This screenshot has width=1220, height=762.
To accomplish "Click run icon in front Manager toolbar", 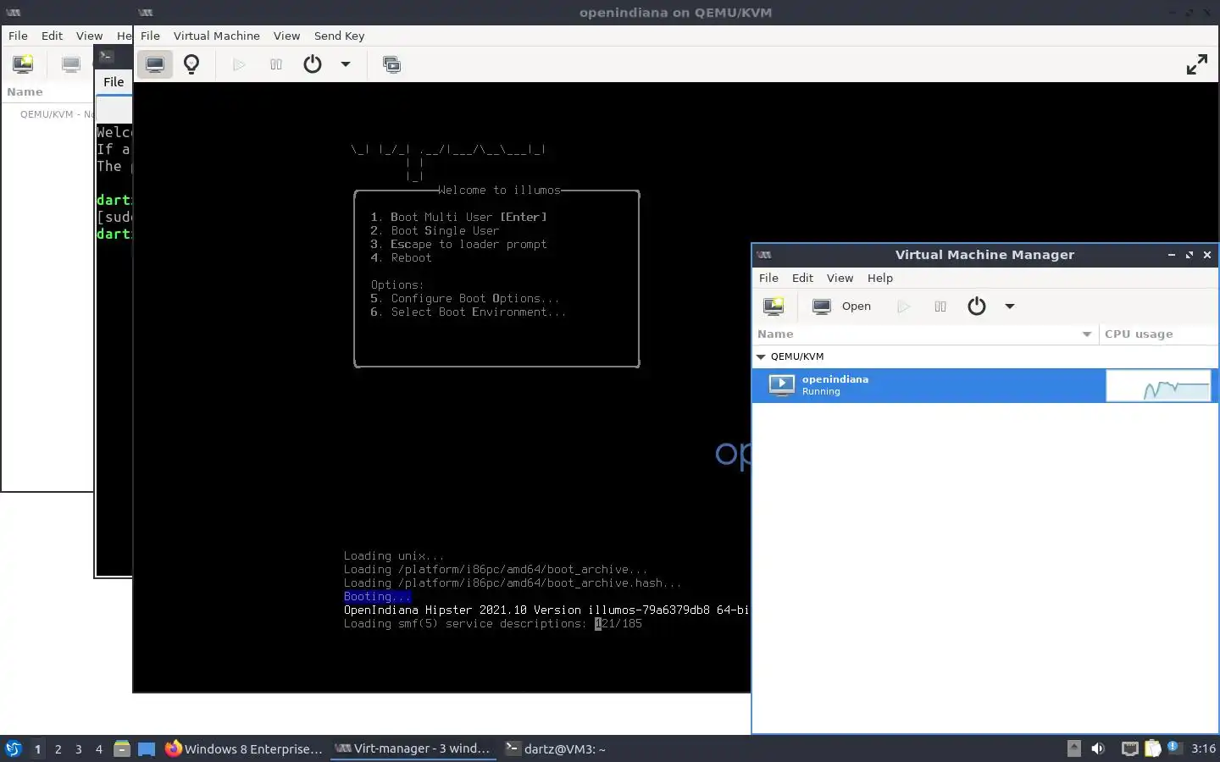I will (x=903, y=306).
